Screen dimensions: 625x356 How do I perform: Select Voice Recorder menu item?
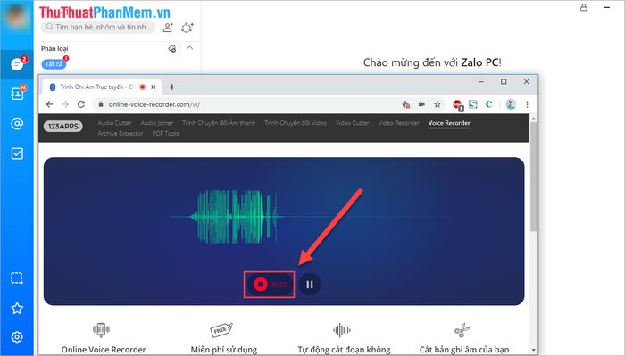(449, 123)
